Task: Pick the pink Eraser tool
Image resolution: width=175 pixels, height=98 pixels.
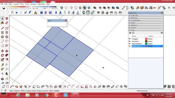Action: (x=7, y=23)
